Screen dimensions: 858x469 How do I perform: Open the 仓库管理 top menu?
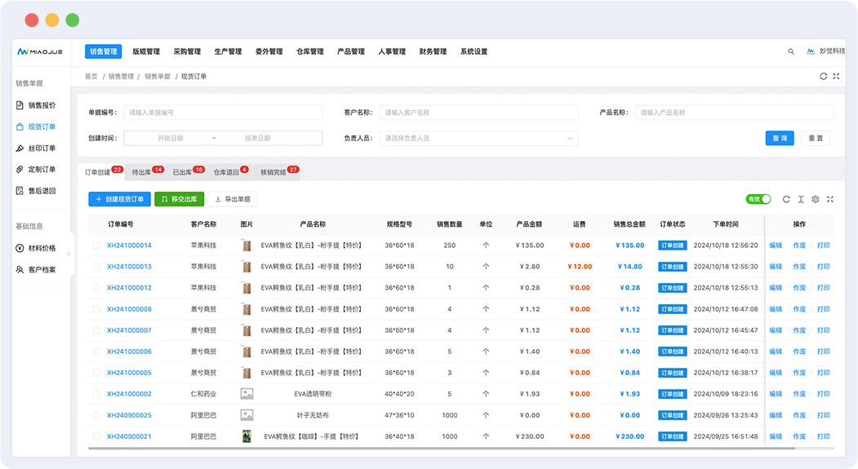(309, 51)
